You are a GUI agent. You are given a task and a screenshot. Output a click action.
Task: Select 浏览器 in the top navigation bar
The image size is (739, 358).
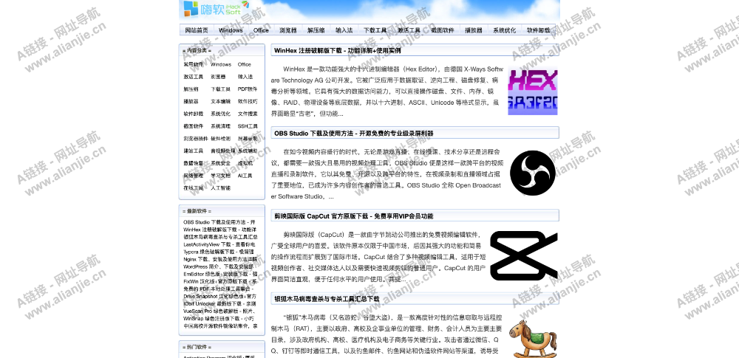pos(288,30)
